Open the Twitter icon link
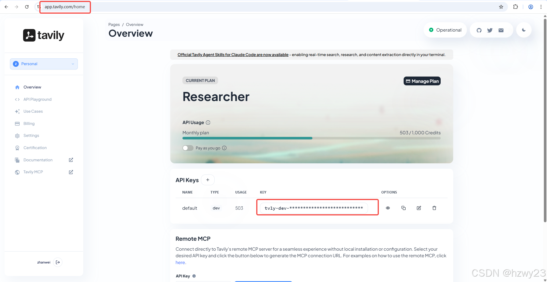547x282 pixels. (490, 30)
